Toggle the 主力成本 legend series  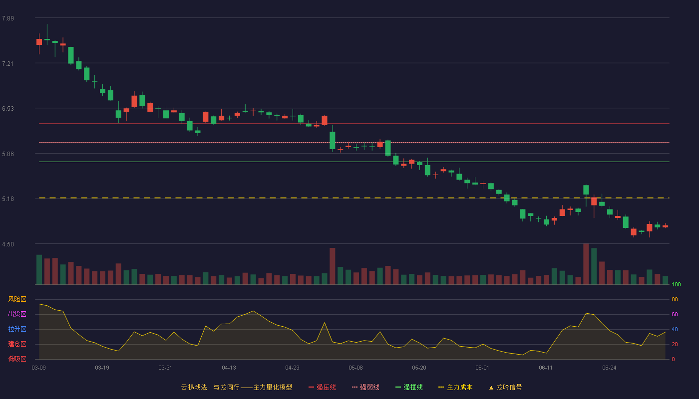pyautogui.click(x=455, y=387)
